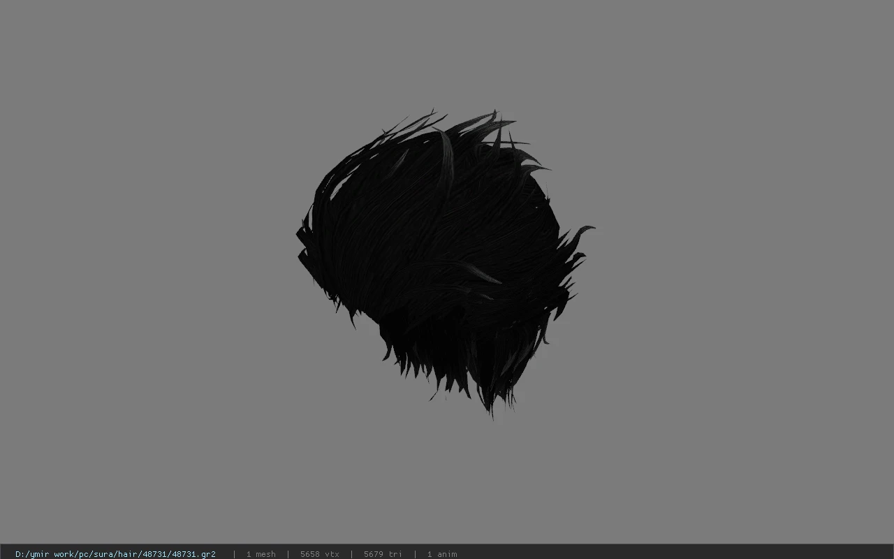Screen dimensions: 894x559
Task: Click the '1 anim' status bar entry
Action: point(442,554)
